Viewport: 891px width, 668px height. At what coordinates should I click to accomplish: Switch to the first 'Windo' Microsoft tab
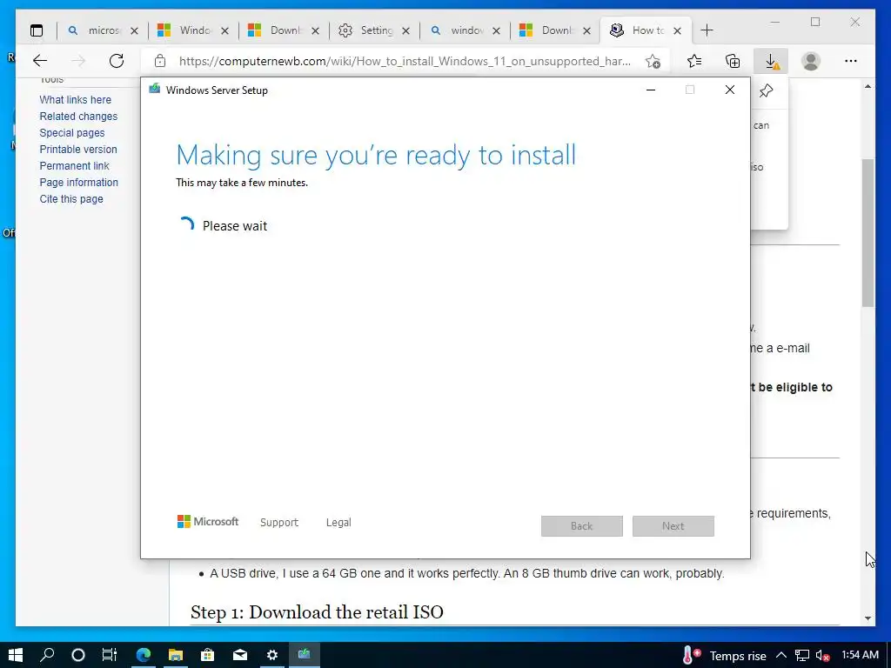[x=186, y=30]
